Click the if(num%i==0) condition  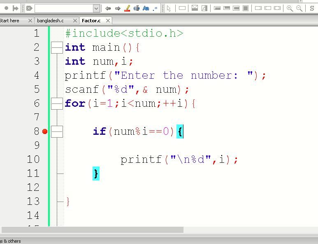point(133,131)
